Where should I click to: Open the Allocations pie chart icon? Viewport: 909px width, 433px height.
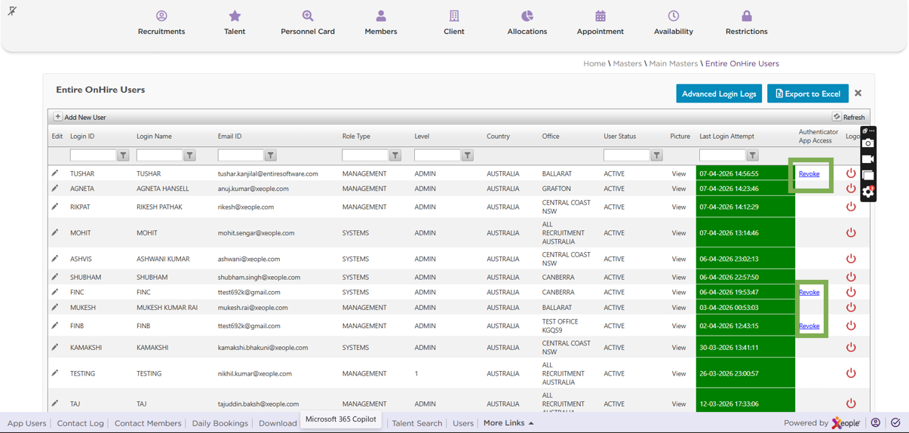tap(527, 16)
